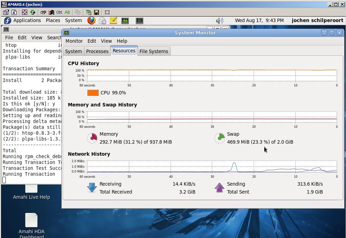Change the orange CPU graph color
346x238 pixels.
[93, 93]
